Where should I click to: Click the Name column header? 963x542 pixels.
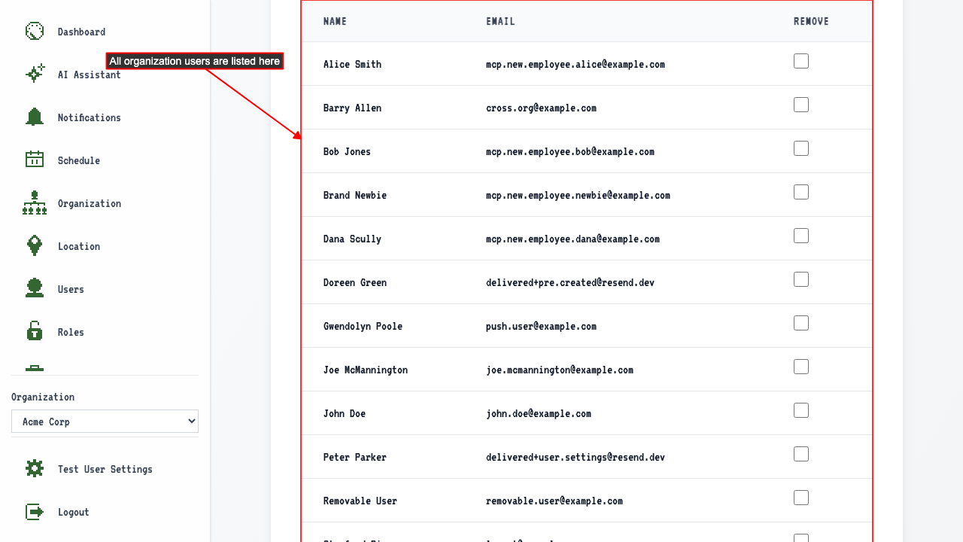tap(335, 21)
